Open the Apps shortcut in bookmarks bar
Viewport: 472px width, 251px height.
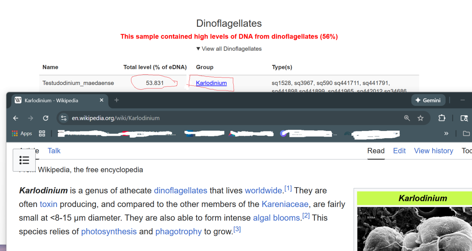(x=22, y=133)
